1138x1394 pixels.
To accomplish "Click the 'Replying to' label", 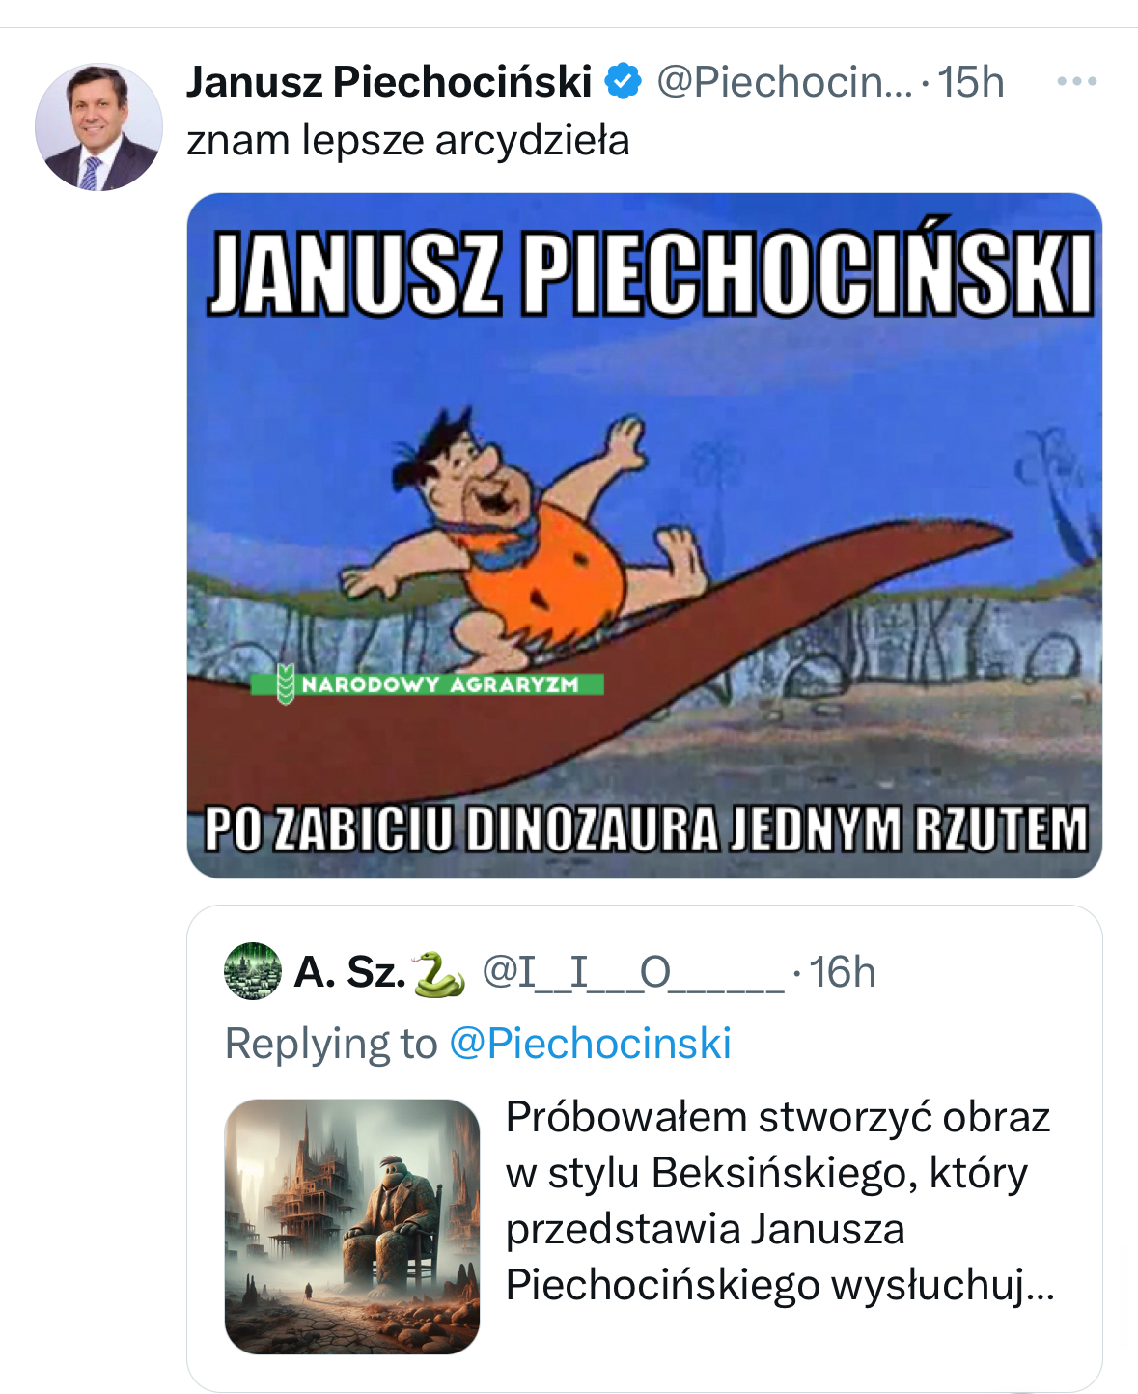I will click(x=331, y=1044).
